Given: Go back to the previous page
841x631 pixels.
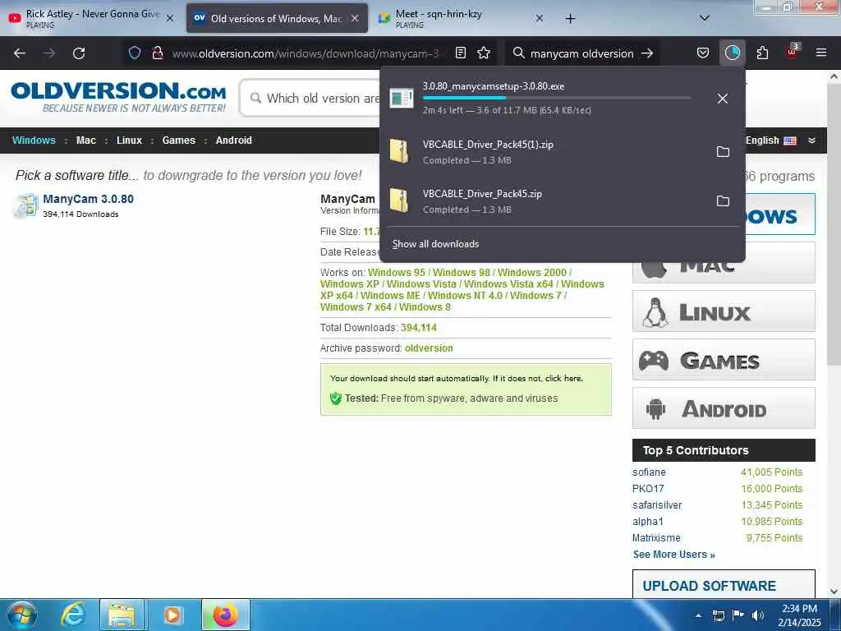Looking at the screenshot, I should [x=20, y=53].
